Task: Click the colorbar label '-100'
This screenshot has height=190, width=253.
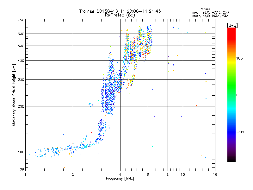Action: pyautogui.click(x=241, y=132)
